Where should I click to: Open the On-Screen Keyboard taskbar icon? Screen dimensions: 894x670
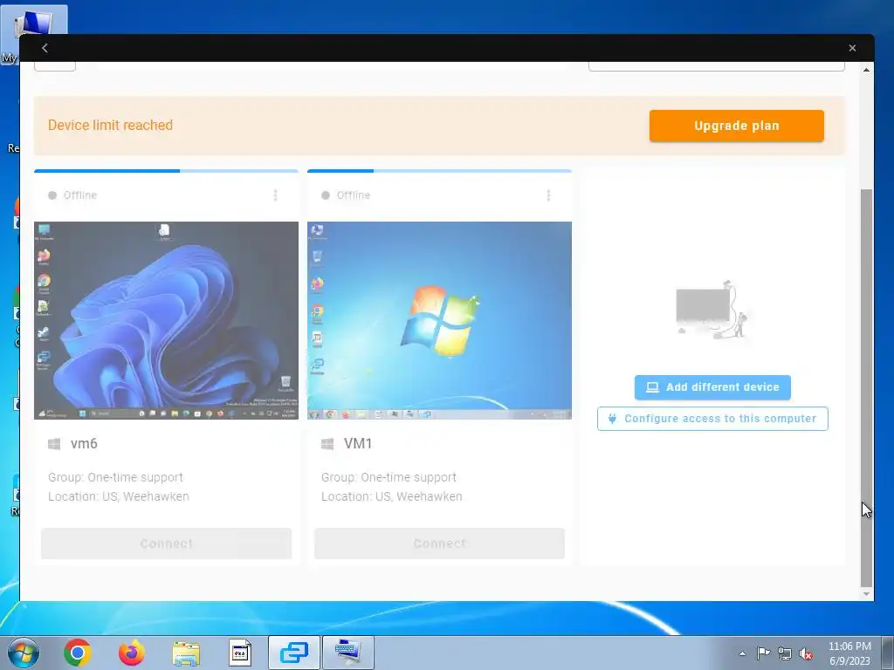coord(347,653)
